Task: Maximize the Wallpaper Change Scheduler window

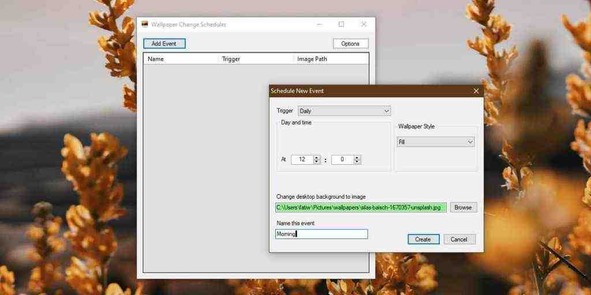Action: coord(341,24)
